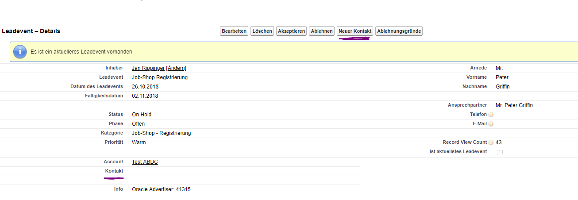Click the Ablehnen button

pyautogui.click(x=322, y=31)
